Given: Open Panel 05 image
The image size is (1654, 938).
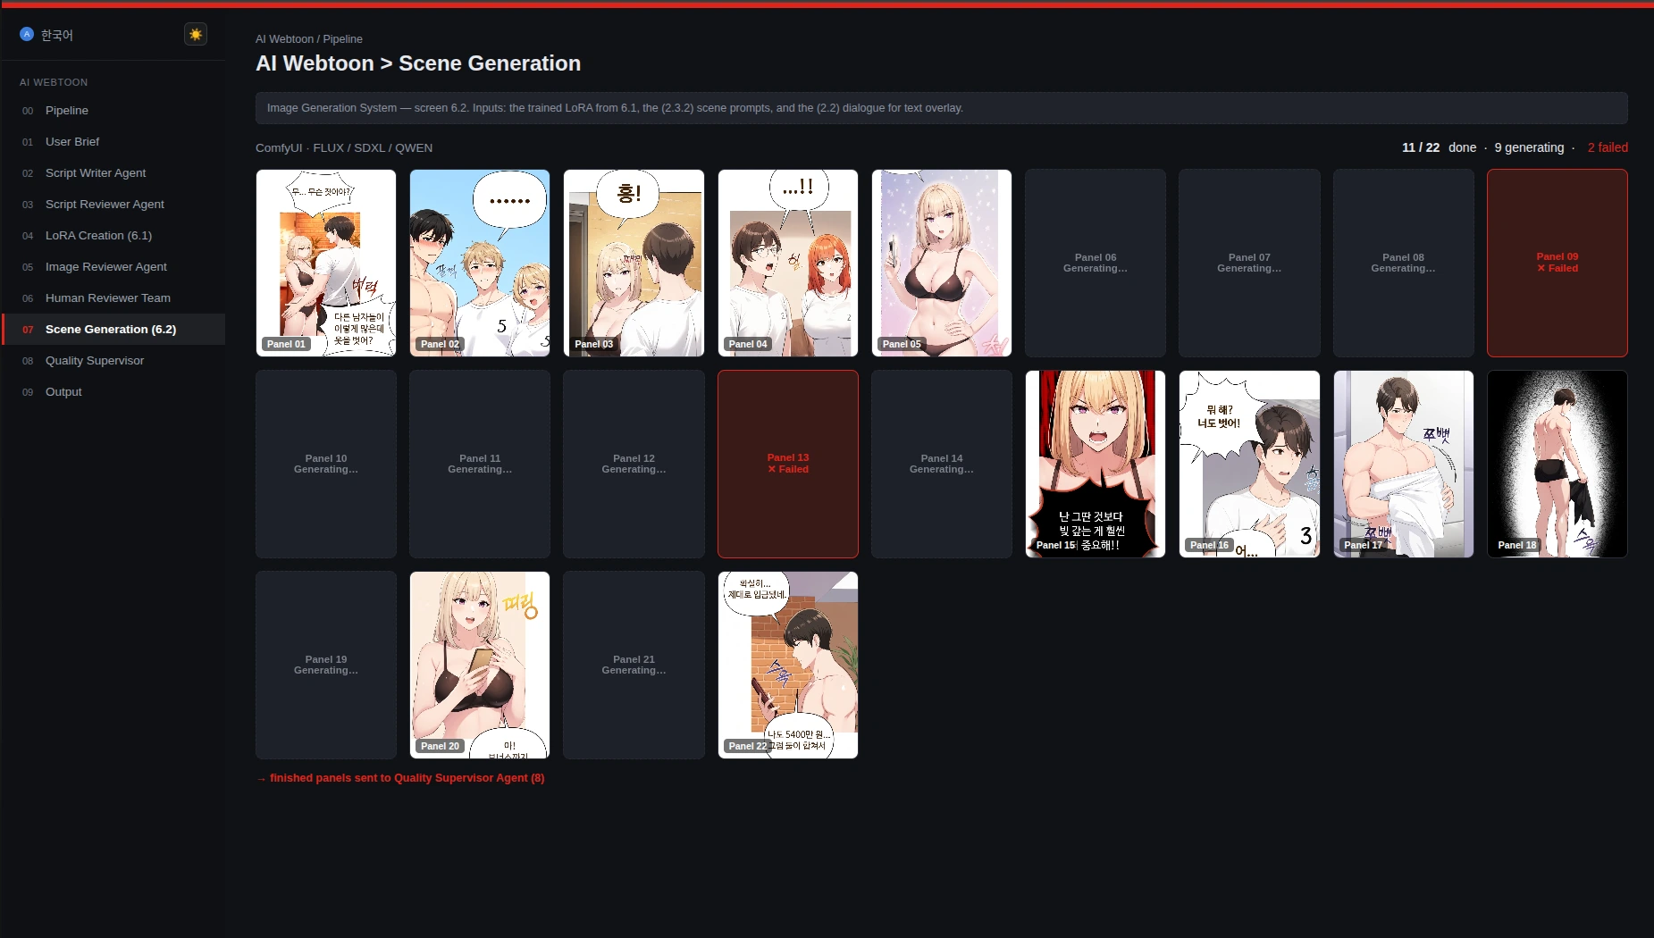Looking at the screenshot, I should coord(942,263).
